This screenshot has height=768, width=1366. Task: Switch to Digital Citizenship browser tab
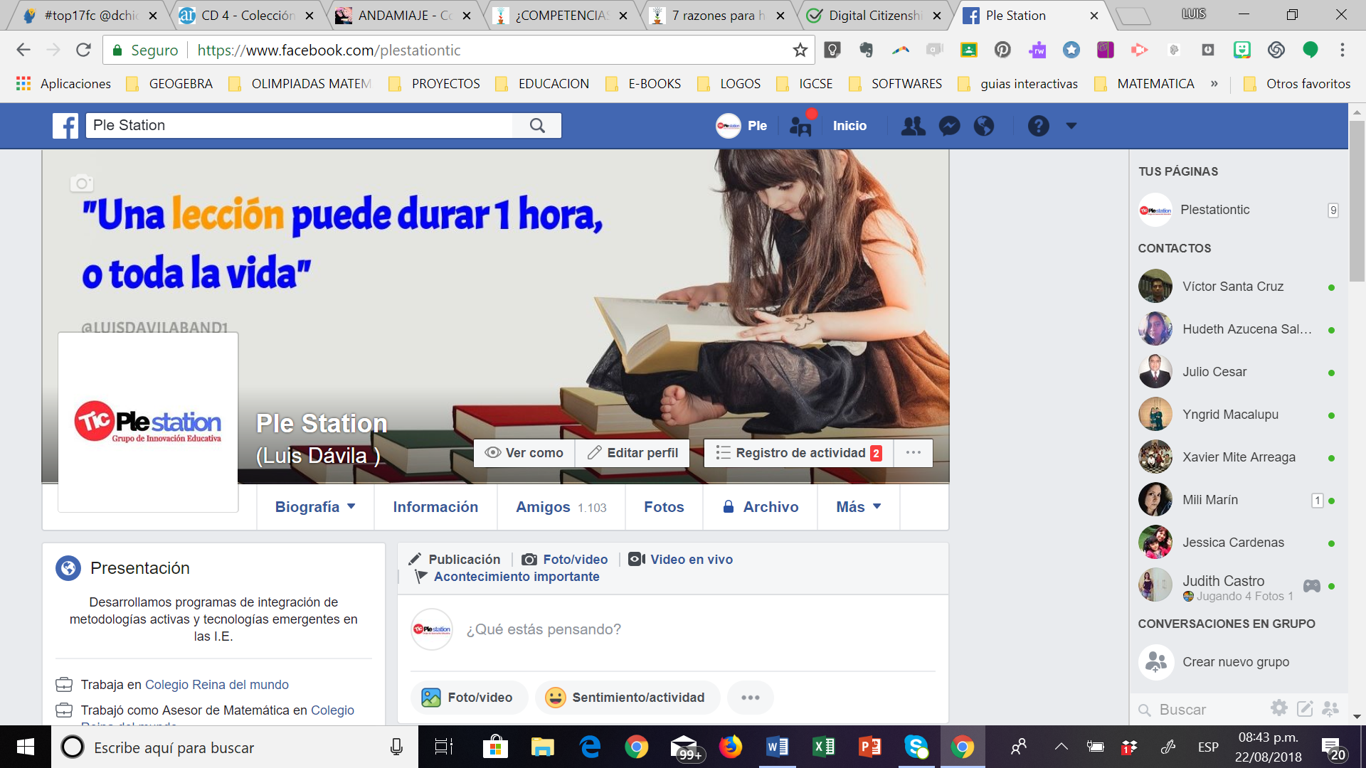click(x=874, y=16)
